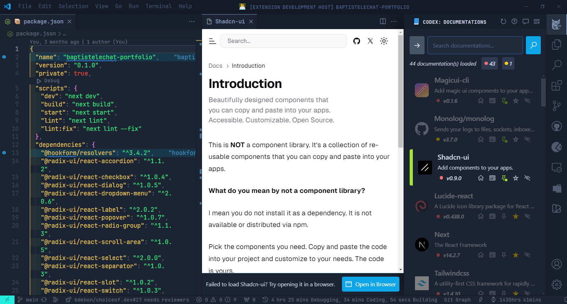Refresh the Codex documentations list

point(503,22)
